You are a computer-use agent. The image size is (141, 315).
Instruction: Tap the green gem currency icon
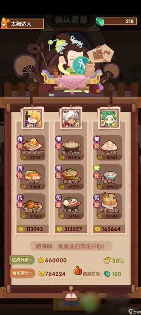click(99, 21)
